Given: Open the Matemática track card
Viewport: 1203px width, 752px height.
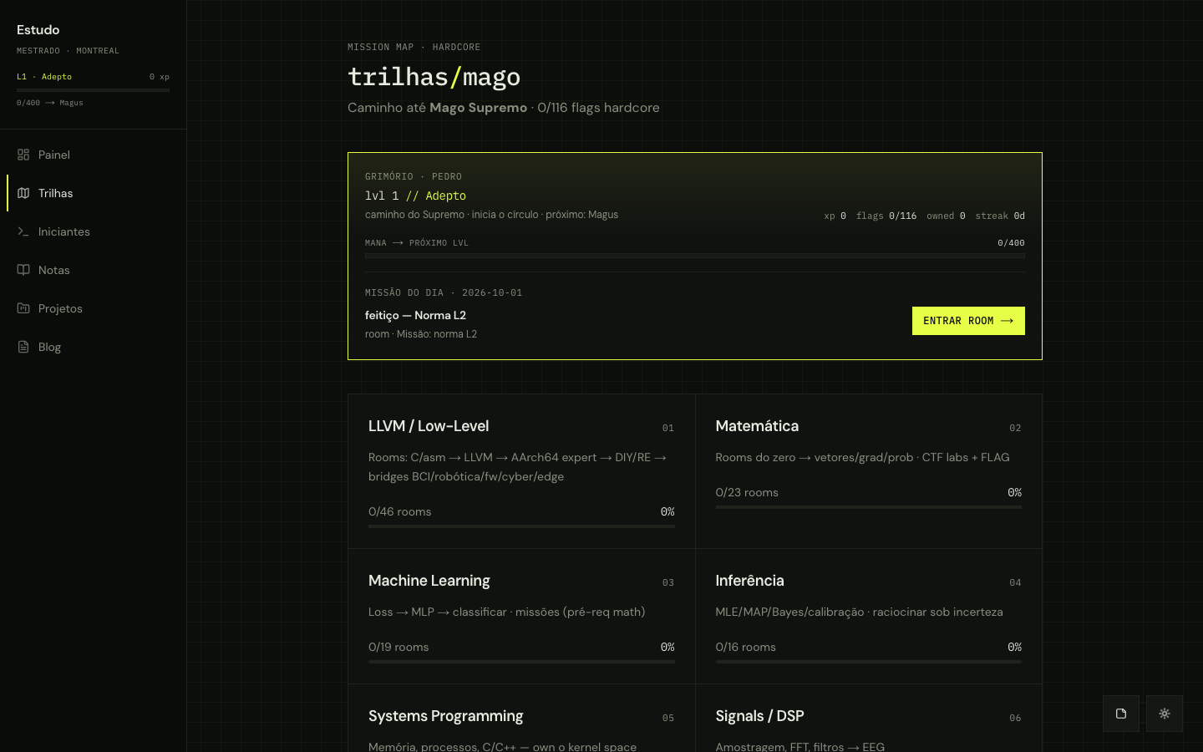Looking at the screenshot, I should (x=869, y=471).
